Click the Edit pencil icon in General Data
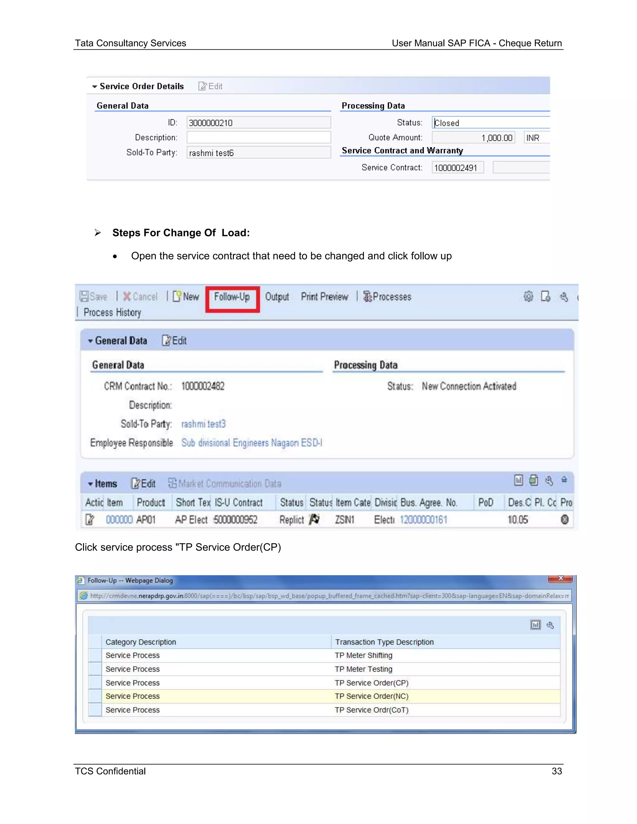This screenshot has width=637, height=824. point(166,341)
